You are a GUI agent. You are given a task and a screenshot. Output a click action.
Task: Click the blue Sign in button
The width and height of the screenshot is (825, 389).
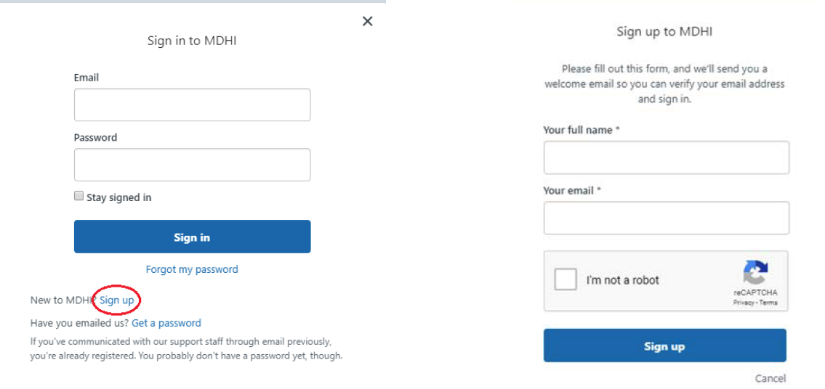(192, 237)
